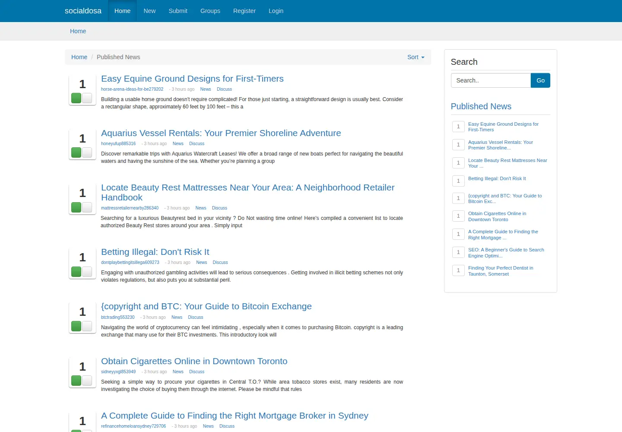Click Home in the breadcrumb trail
This screenshot has width=622, height=432.
pyautogui.click(x=79, y=57)
